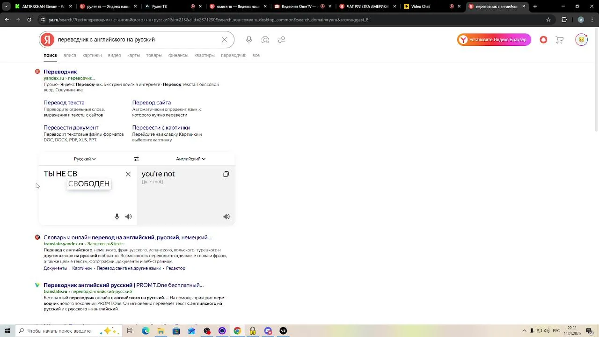599x337 pixels.
Task: Open the Перевести с картинки link
Action: point(161,127)
